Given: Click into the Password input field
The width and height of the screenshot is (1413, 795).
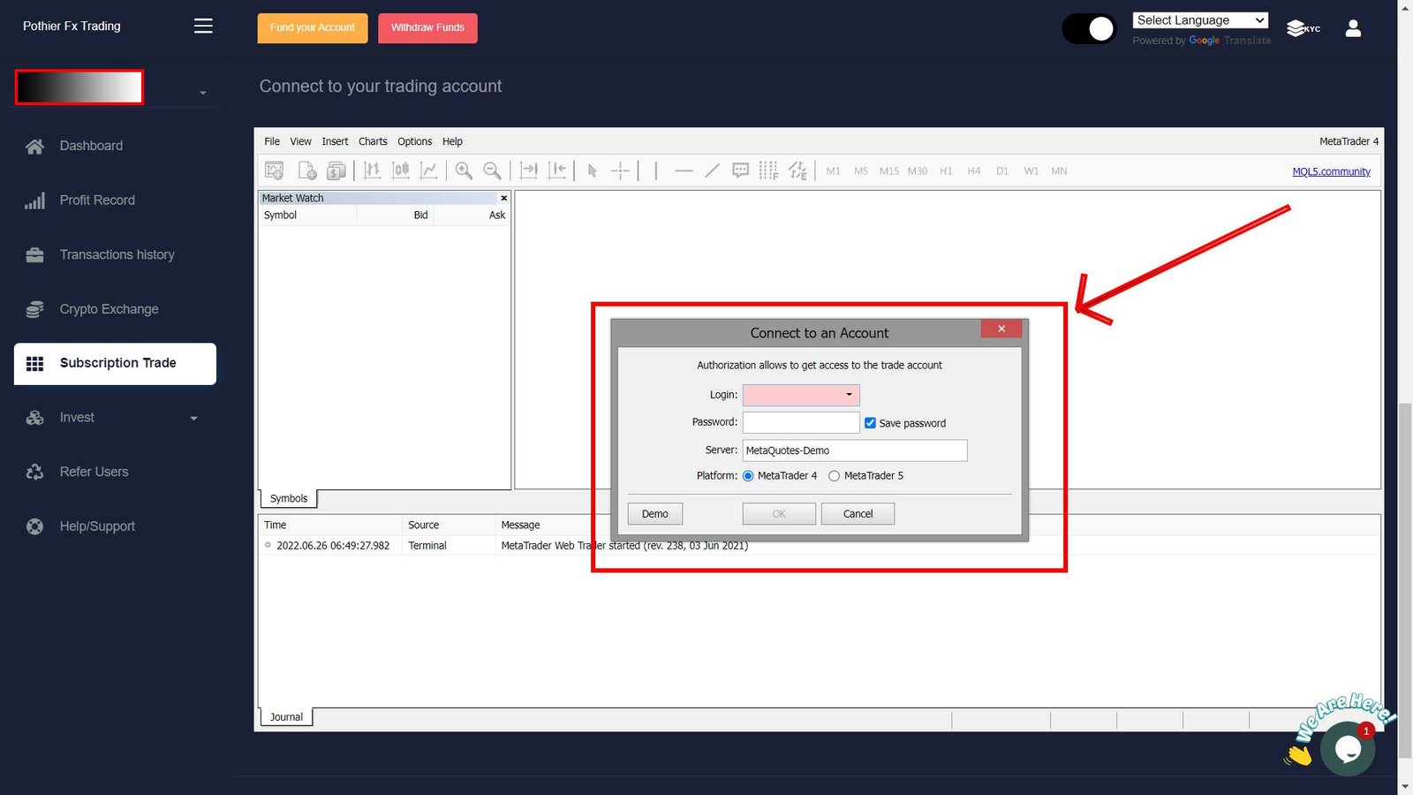Looking at the screenshot, I should [800, 423].
